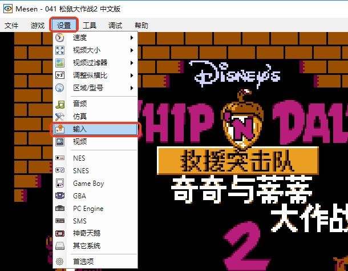Click the input controller icon
Image resolution: width=348 pixels, height=271 pixels.
click(x=60, y=129)
